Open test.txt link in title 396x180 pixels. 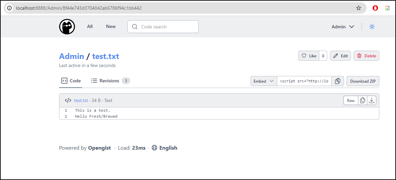[x=105, y=56]
